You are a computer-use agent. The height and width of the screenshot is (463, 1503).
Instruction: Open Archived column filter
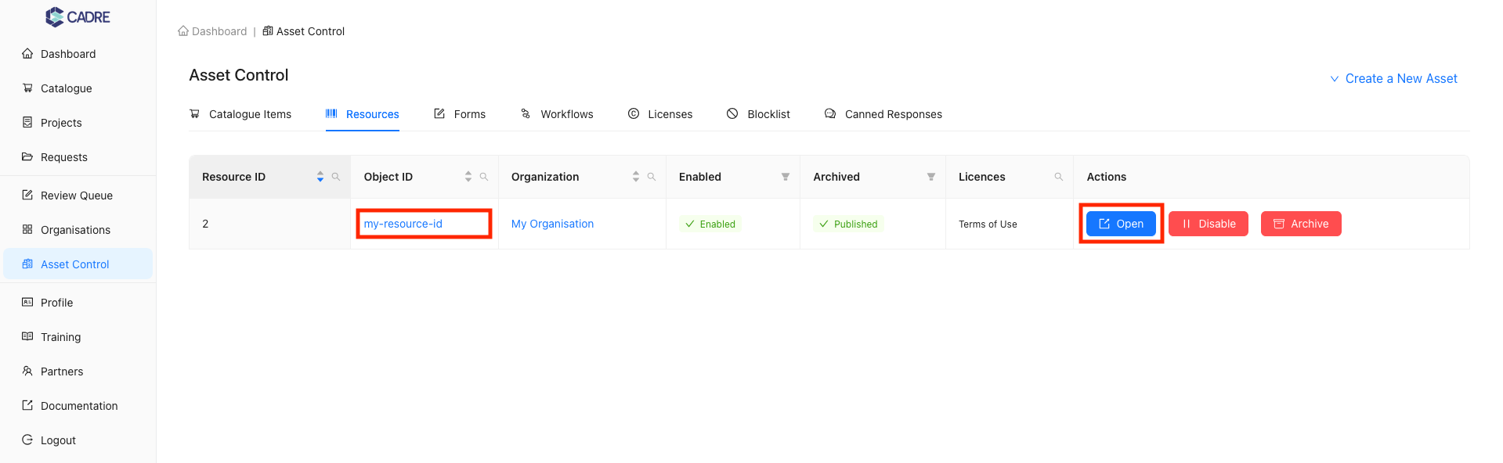point(931,177)
